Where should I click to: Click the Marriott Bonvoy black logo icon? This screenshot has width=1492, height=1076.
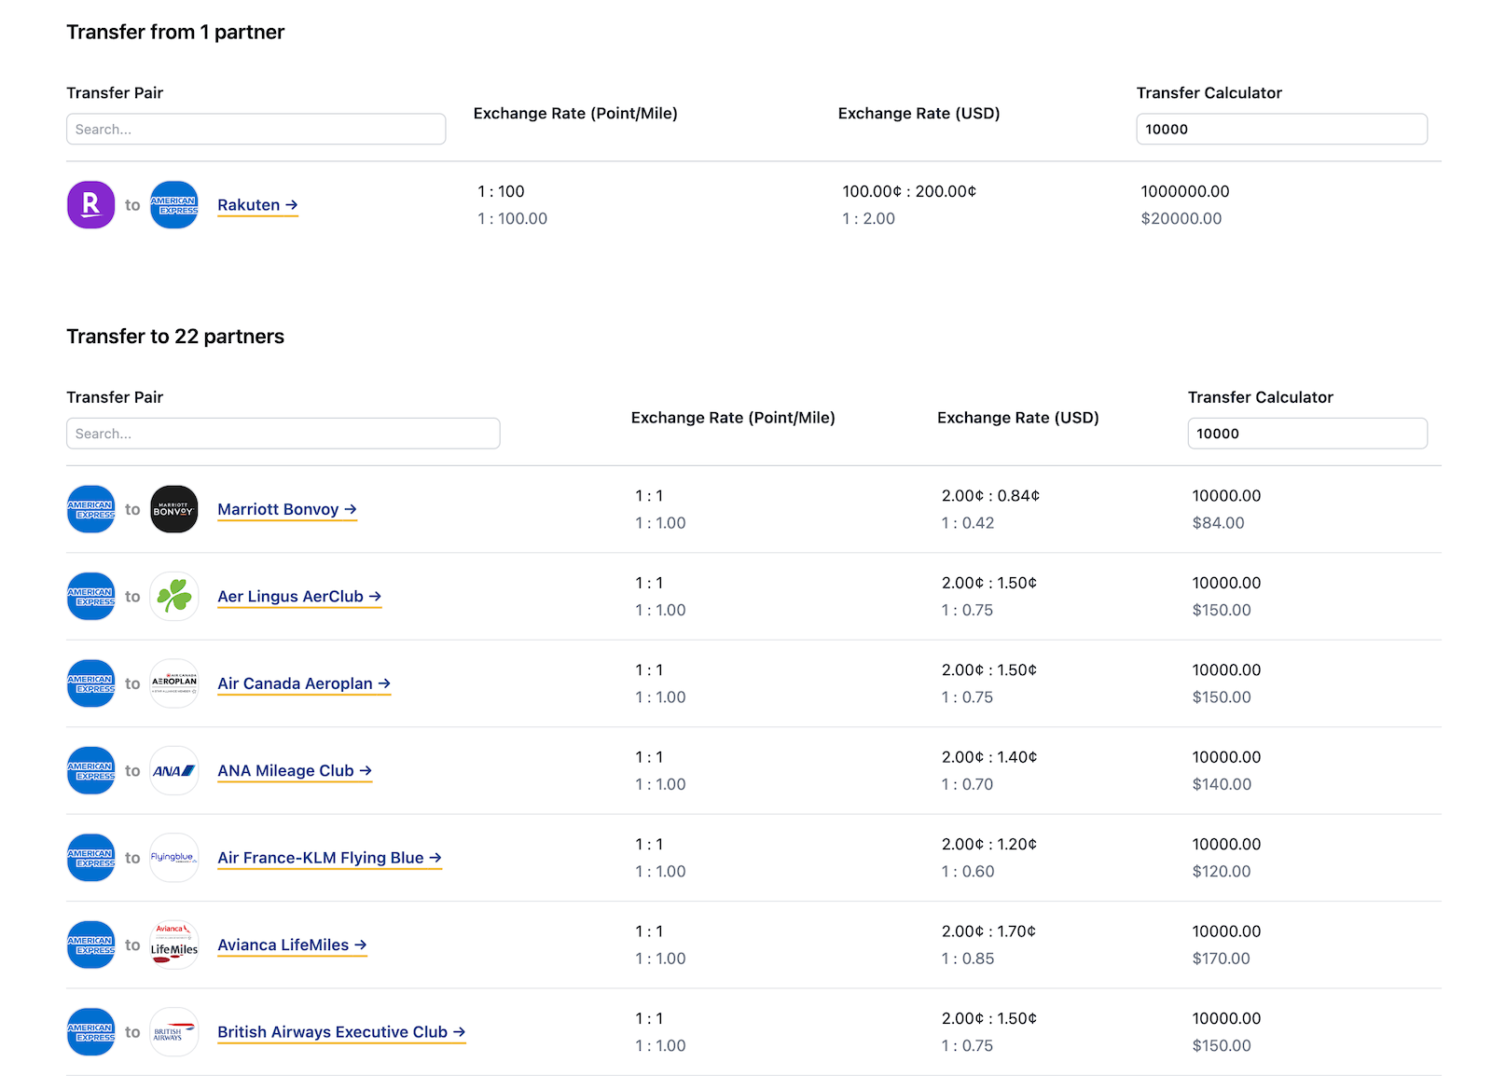click(174, 509)
